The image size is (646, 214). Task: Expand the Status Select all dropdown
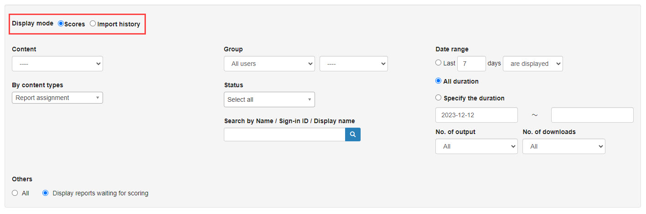point(269,100)
